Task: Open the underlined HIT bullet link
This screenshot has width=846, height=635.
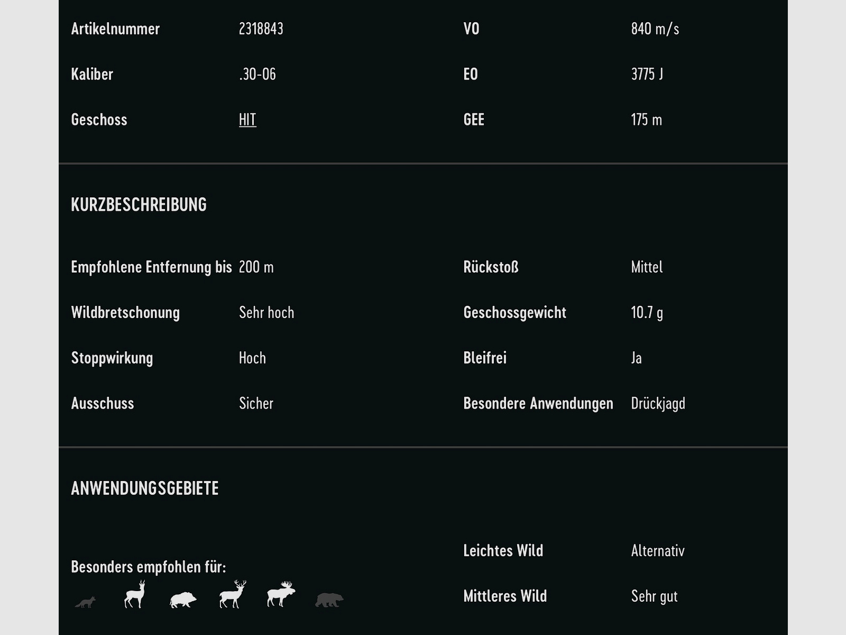Action: [247, 120]
